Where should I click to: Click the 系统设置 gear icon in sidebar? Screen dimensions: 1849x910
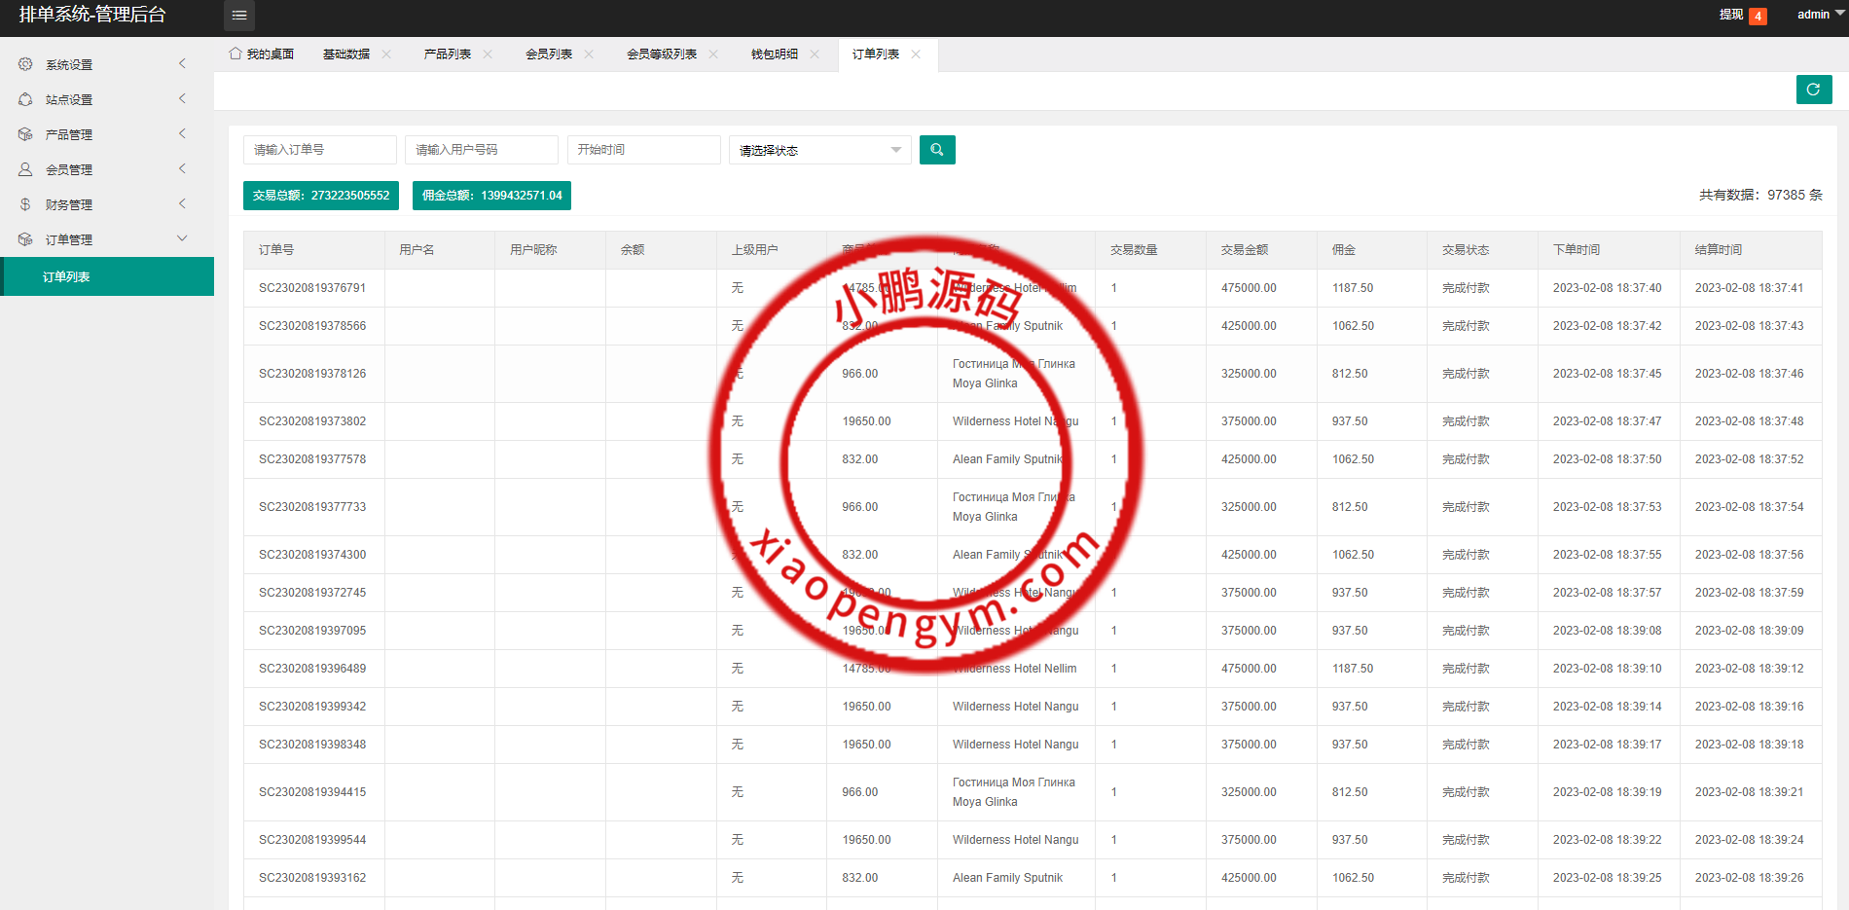(25, 64)
